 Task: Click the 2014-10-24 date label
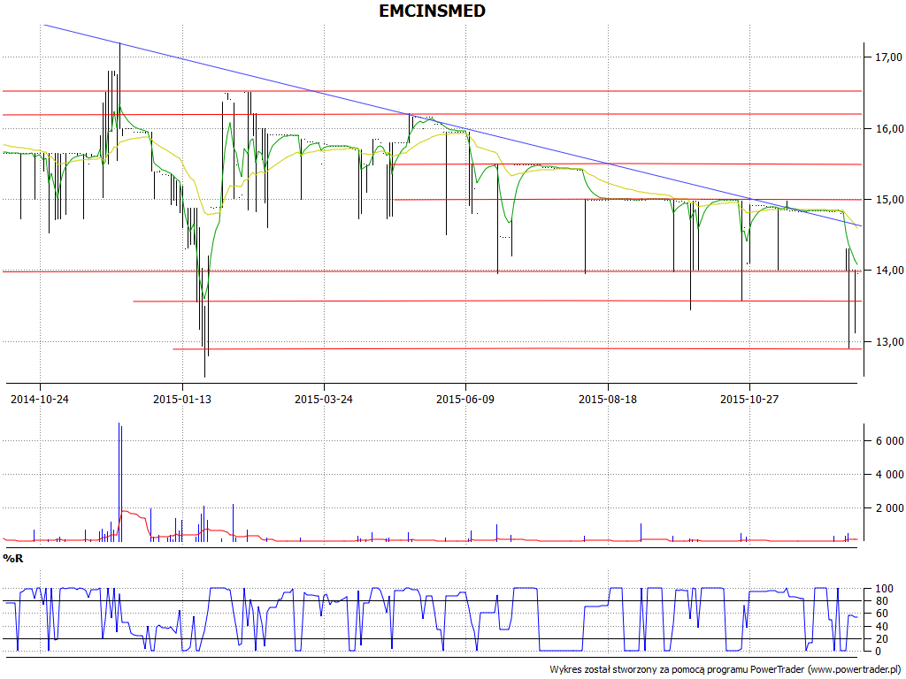point(40,399)
